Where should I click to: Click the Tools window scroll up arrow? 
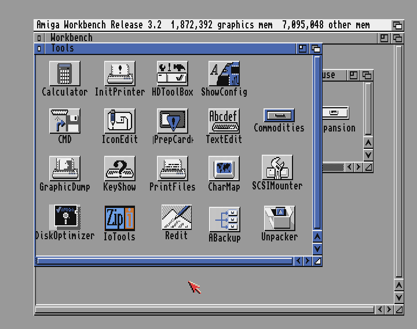[x=317, y=237]
